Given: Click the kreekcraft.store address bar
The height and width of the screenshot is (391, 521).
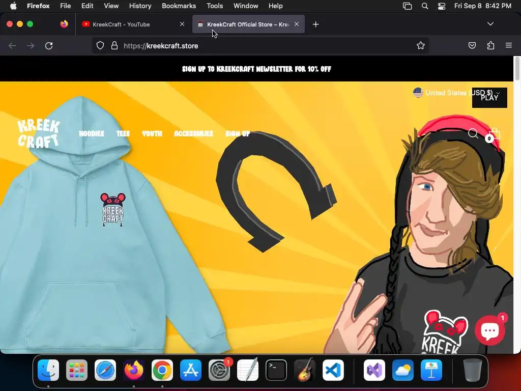Looking at the screenshot, I should point(260,45).
